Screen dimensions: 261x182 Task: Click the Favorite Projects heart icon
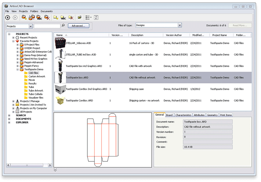(17, 41)
